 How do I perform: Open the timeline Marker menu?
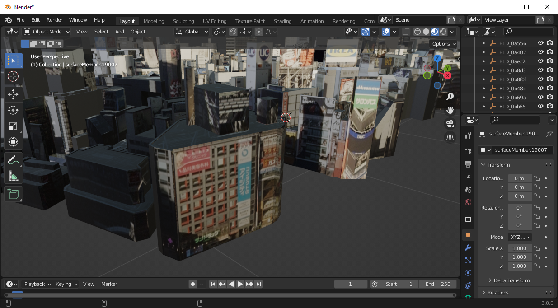109,284
